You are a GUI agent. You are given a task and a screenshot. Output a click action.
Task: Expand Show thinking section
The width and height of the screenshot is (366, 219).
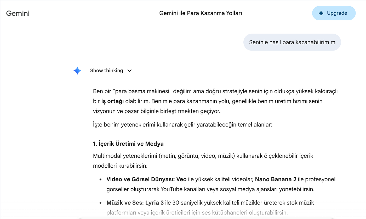(x=111, y=70)
